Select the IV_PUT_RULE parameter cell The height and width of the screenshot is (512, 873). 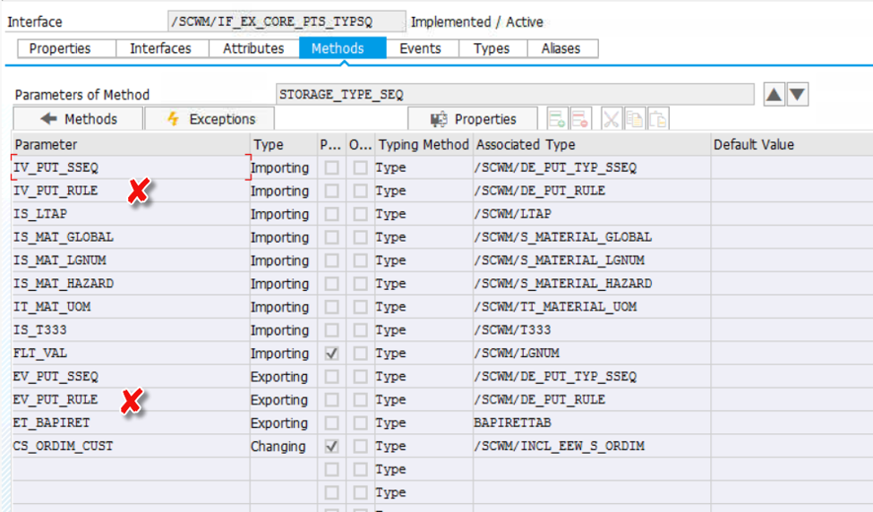(131, 191)
